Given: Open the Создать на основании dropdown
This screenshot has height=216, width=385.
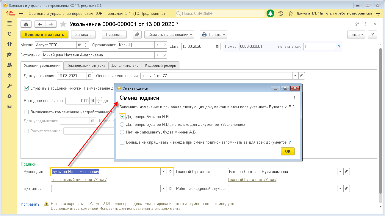Looking at the screenshot, I should [x=169, y=34].
